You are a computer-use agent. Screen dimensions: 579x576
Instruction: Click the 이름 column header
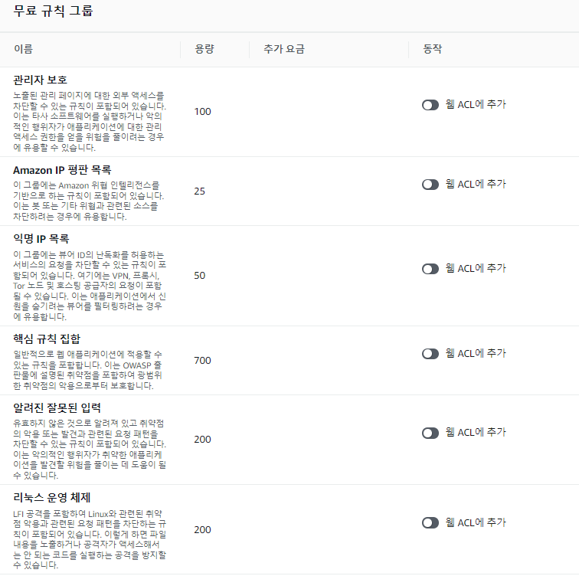[x=23, y=49]
